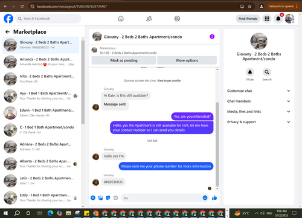Image resolution: width=302 pixels, height=218 pixels.
Task: Mute this conversation with the bell icon
Action: click(250, 72)
